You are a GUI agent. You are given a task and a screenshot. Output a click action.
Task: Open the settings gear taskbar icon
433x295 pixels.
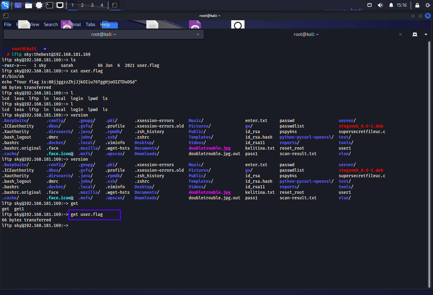click(39, 5)
